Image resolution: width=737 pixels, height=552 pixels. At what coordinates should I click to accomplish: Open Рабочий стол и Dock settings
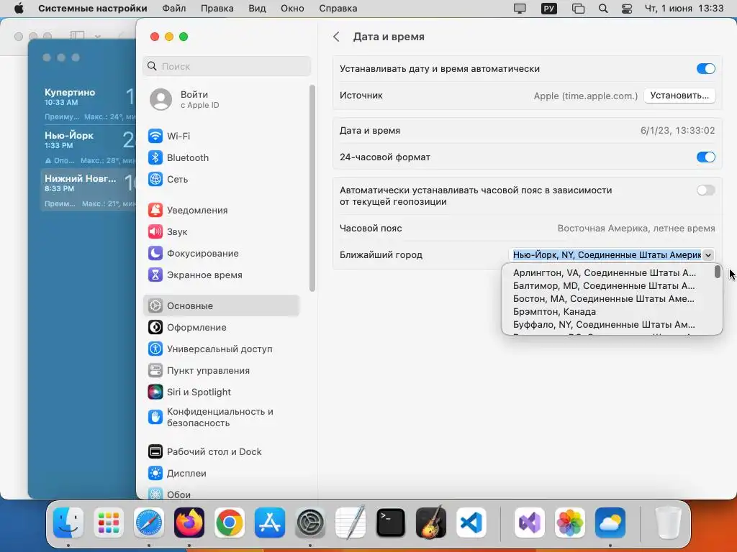click(222, 452)
